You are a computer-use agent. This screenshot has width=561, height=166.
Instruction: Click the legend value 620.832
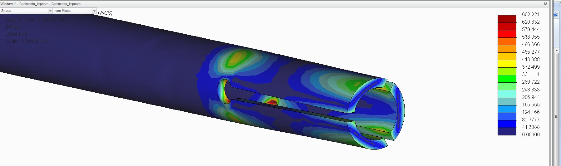click(531, 22)
